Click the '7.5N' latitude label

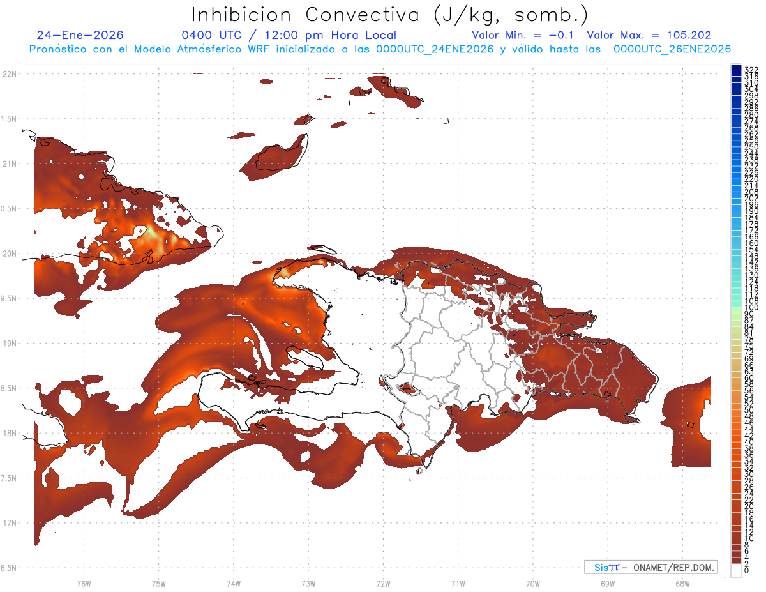point(10,478)
